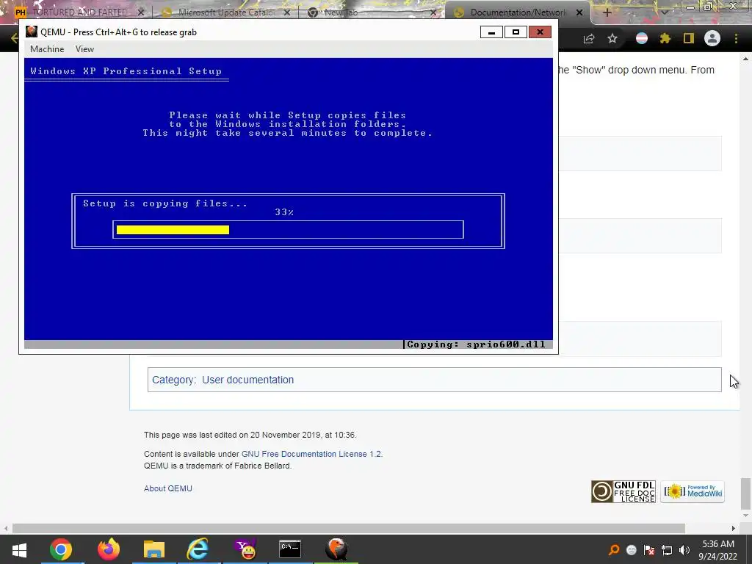Open the extensions puzzle icon
The width and height of the screenshot is (752, 564).
click(665, 38)
